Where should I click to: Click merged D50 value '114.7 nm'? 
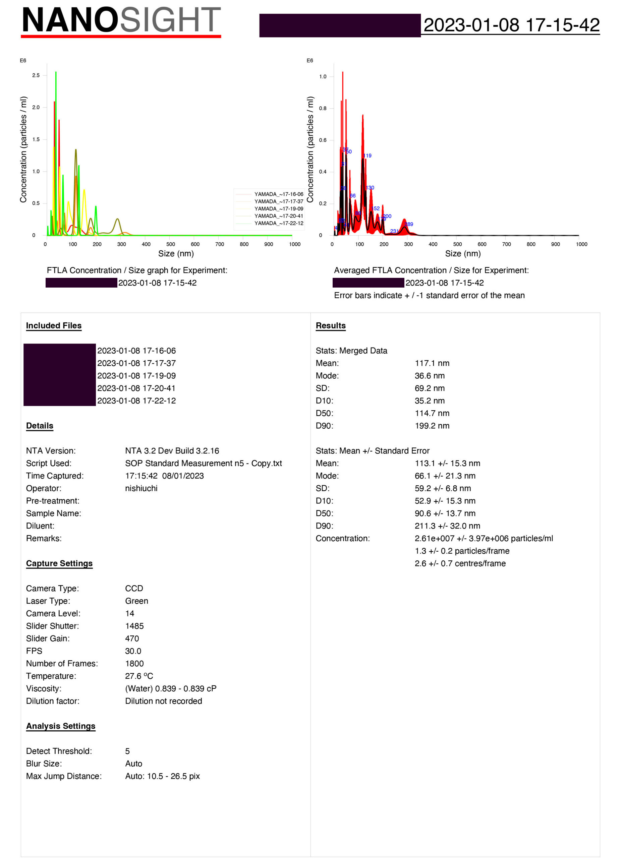[432, 413]
